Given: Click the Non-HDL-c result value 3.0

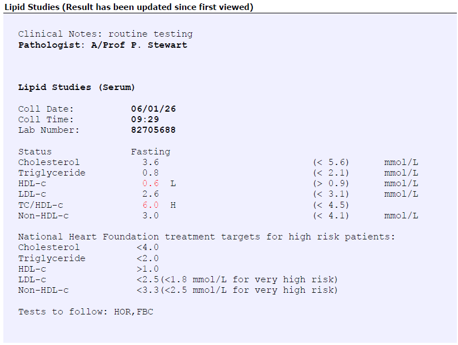Looking at the screenshot, I should click(x=150, y=216).
